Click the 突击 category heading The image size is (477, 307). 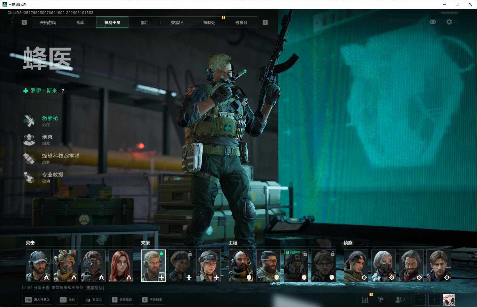[30, 243]
